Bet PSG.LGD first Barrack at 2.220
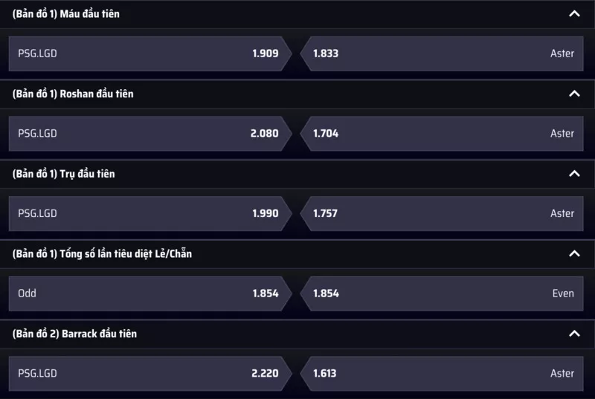This screenshot has width=595, height=399. (x=149, y=373)
